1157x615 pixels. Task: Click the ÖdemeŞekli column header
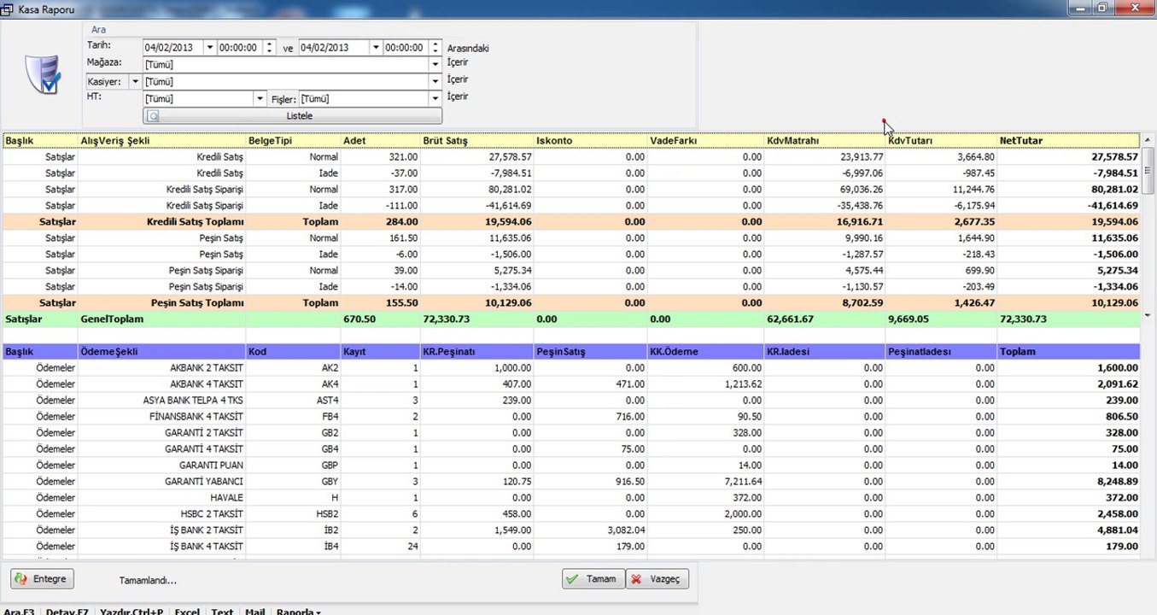(x=161, y=351)
